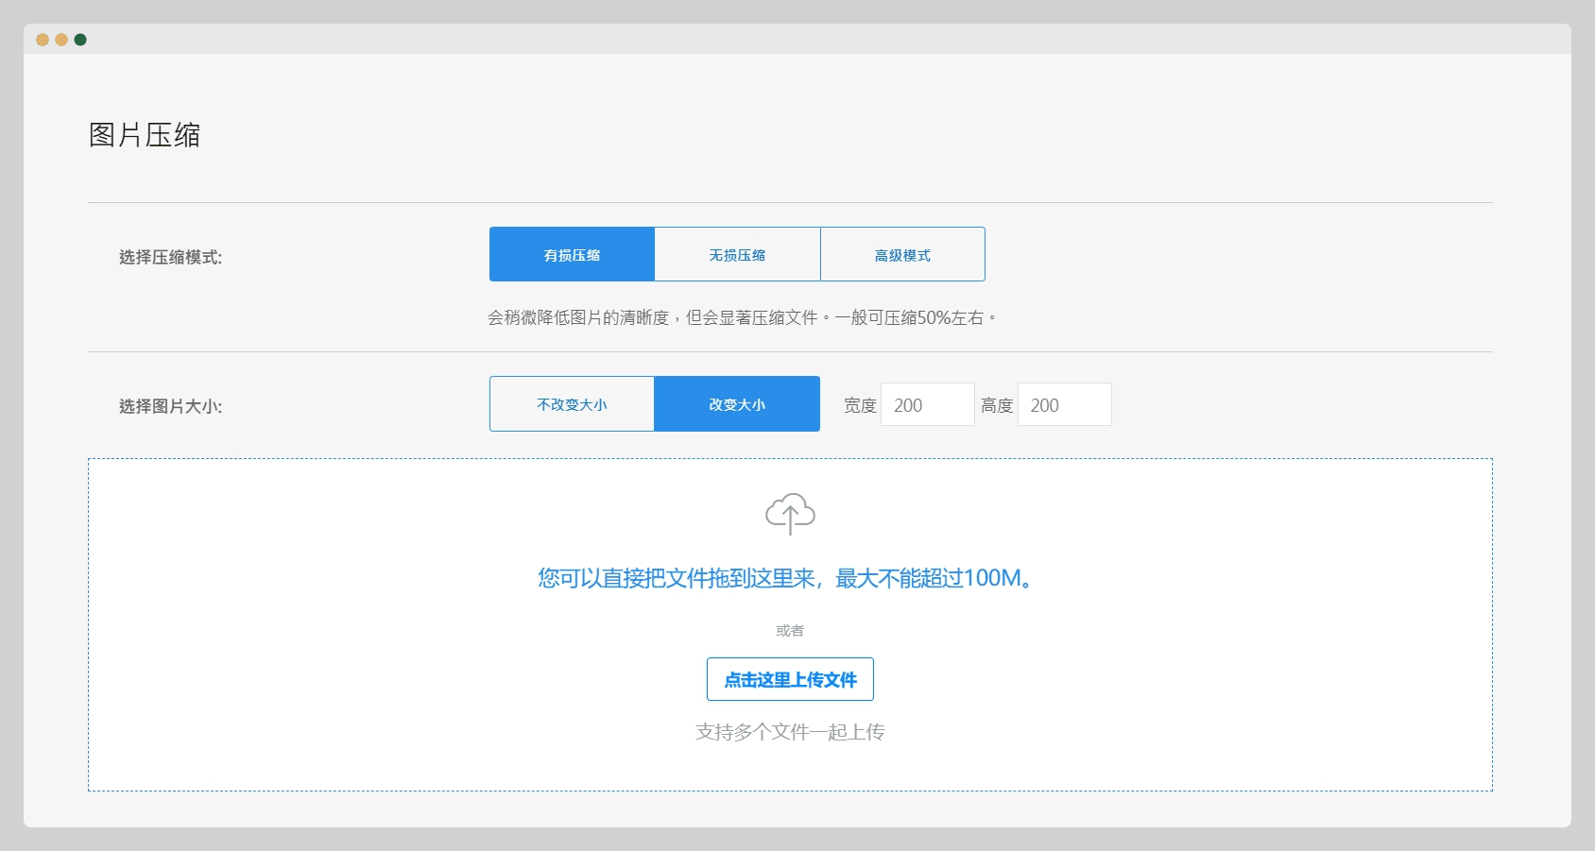Click the green window dot
1595x851 pixels.
(x=80, y=40)
